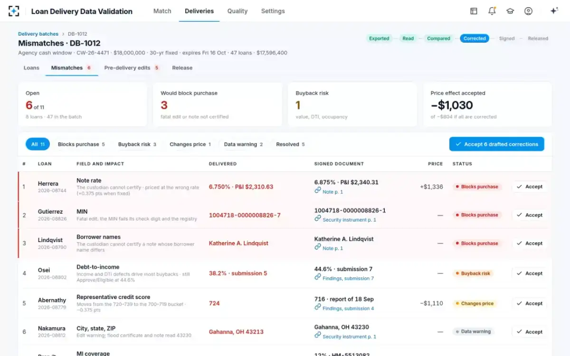Screen dimensions: 570x356
Task: Accept correction for Abernathy row
Action: pyautogui.click(x=529, y=303)
